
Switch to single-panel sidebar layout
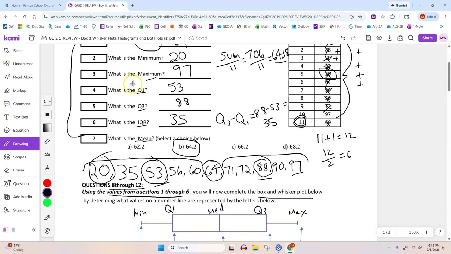pos(6,230)
